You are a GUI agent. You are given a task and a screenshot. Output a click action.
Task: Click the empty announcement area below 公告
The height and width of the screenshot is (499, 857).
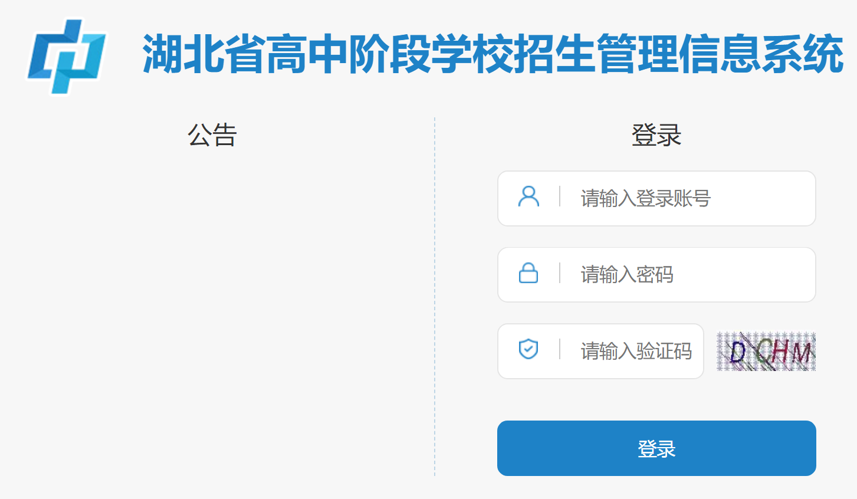pos(212,295)
